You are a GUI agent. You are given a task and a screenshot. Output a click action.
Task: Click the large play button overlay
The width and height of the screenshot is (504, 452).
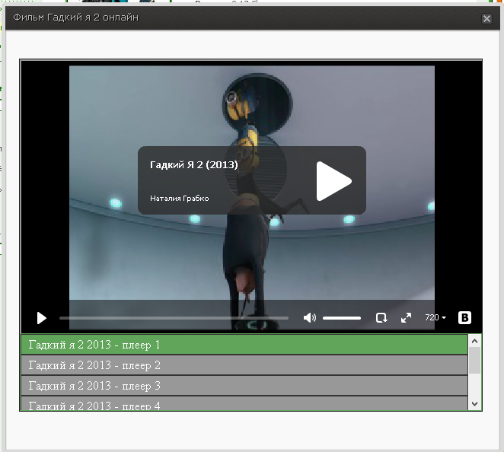pyautogui.click(x=333, y=181)
